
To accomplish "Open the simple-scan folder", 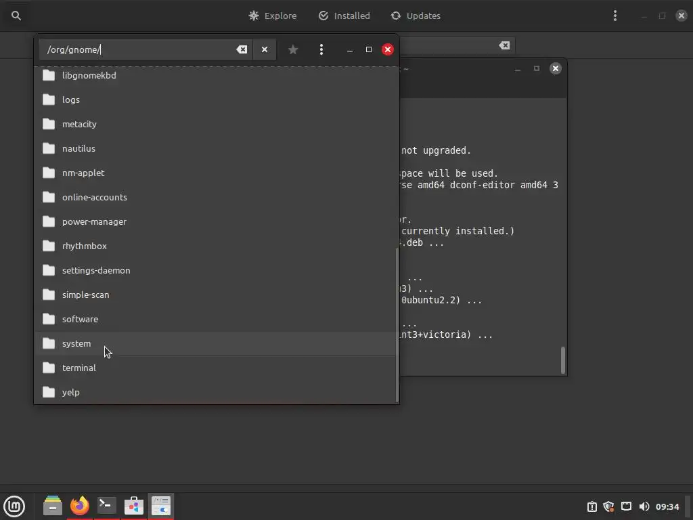I will pyautogui.click(x=215, y=294).
